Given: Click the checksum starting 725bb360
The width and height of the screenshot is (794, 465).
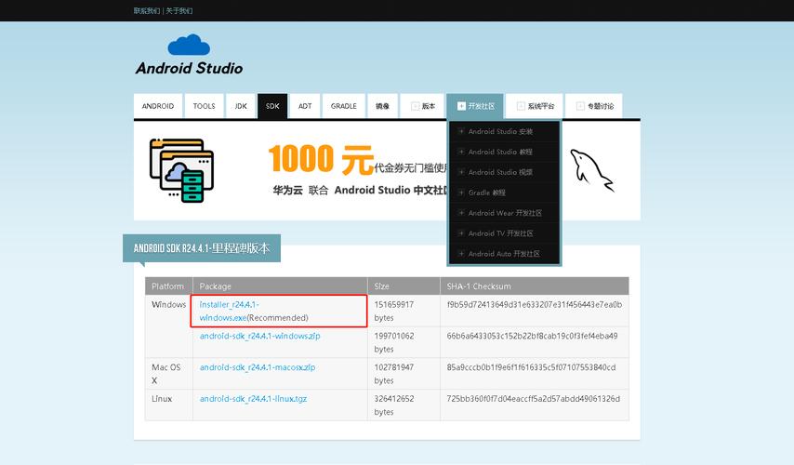Looking at the screenshot, I should point(534,399).
